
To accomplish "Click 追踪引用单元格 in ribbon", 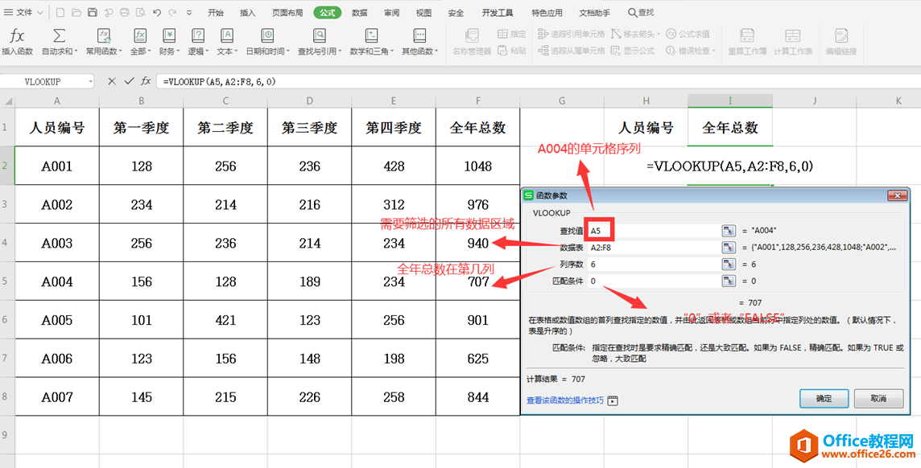I will coord(572,34).
